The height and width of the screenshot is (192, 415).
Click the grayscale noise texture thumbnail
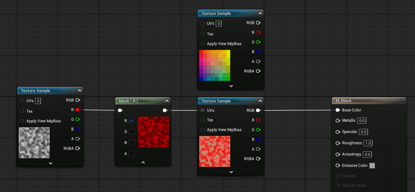(x=34, y=143)
